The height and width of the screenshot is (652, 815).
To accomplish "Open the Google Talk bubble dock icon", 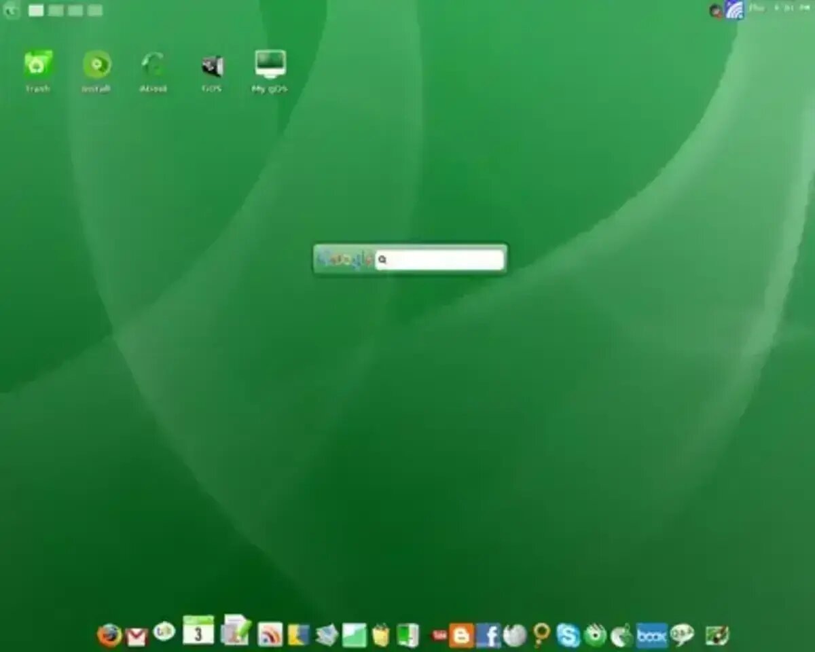I will coord(164,632).
